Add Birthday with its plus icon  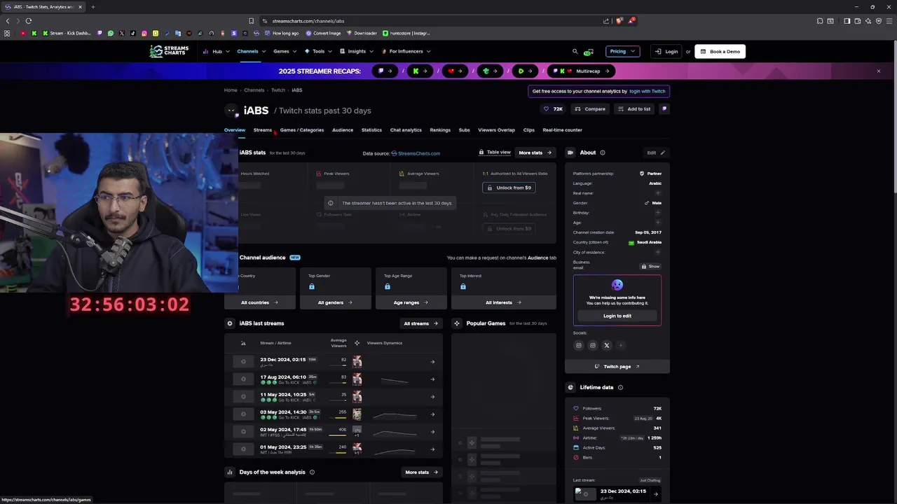click(657, 213)
